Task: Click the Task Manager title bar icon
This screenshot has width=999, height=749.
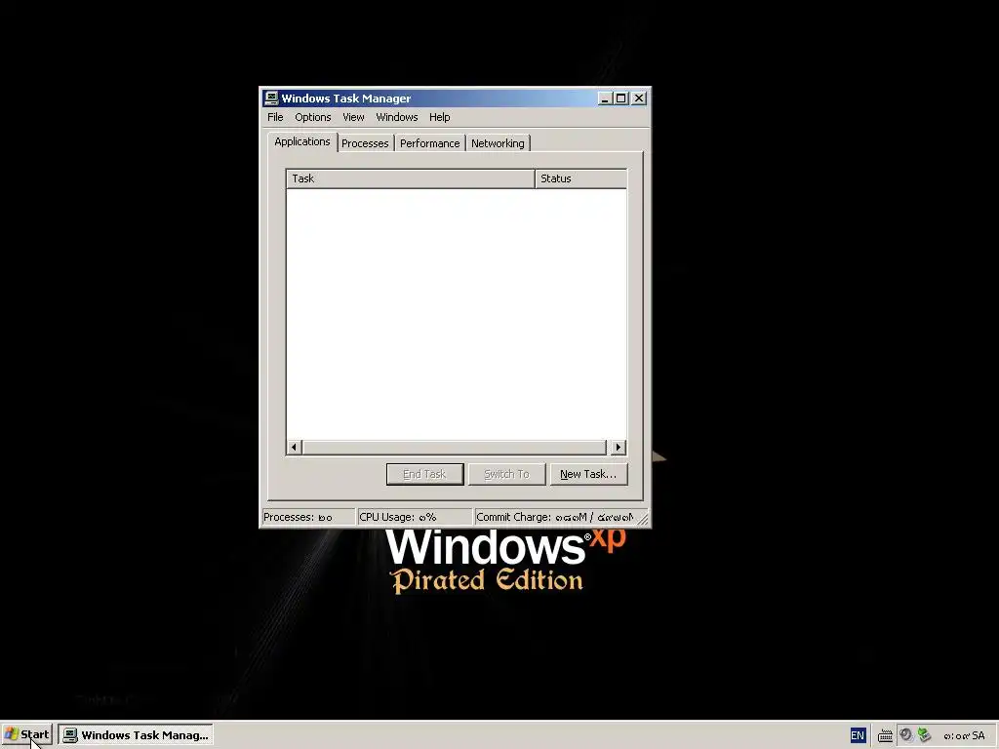Action: pos(271,99)
